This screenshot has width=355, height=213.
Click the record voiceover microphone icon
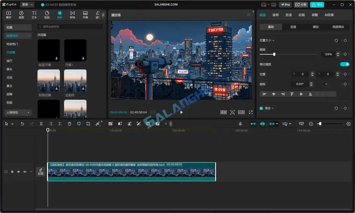(240, 123)
